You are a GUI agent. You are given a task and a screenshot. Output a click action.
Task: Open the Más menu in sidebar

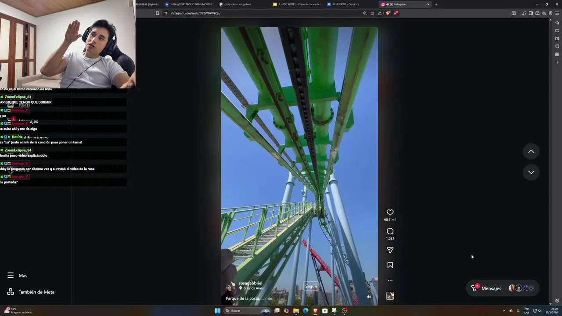tap(18, 276)
